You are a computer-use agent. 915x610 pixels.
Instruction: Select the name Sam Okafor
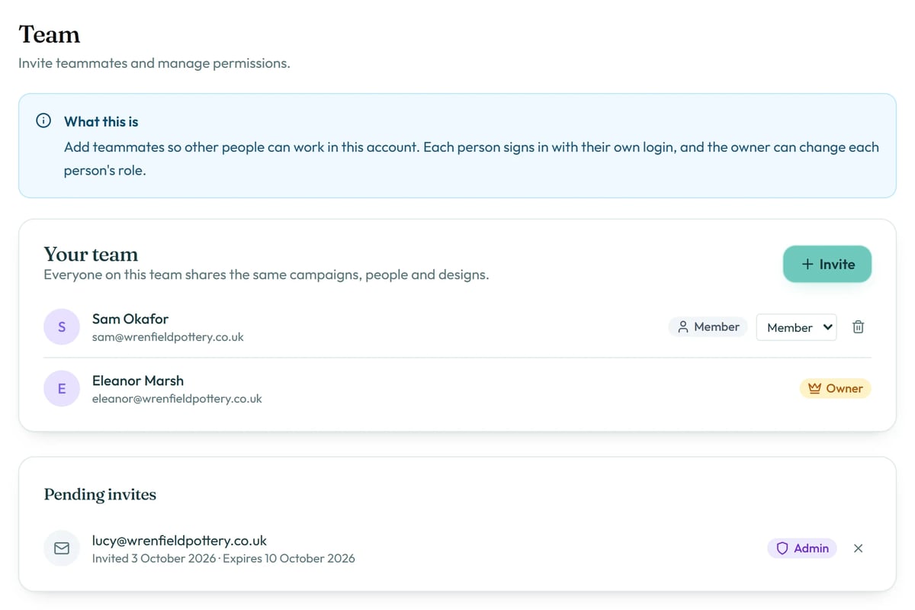(x=130, y=319)
